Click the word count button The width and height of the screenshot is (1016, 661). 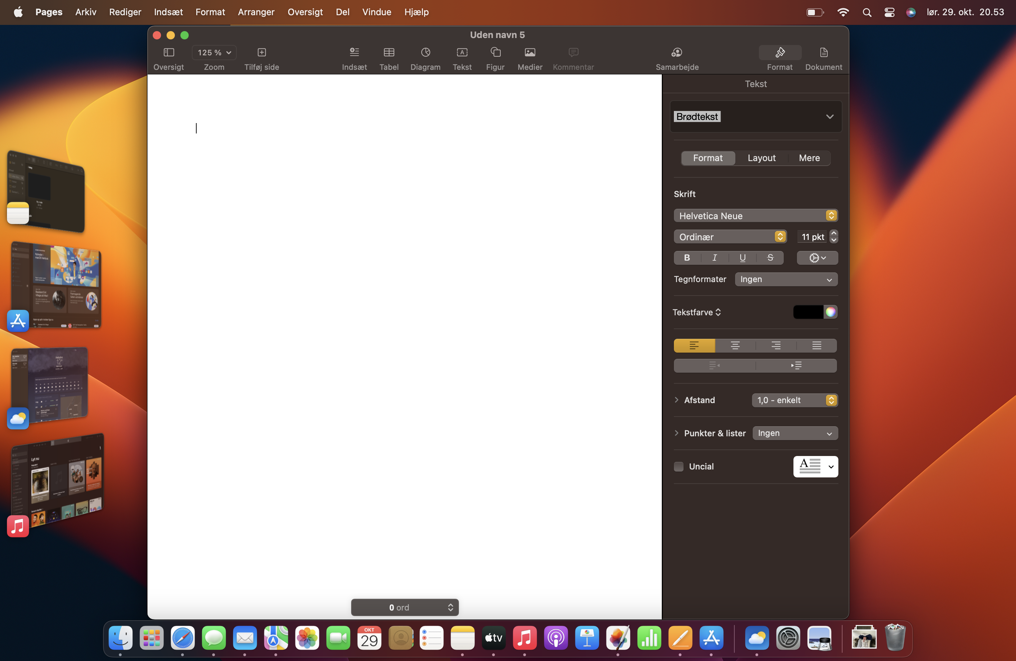[404, 607]
